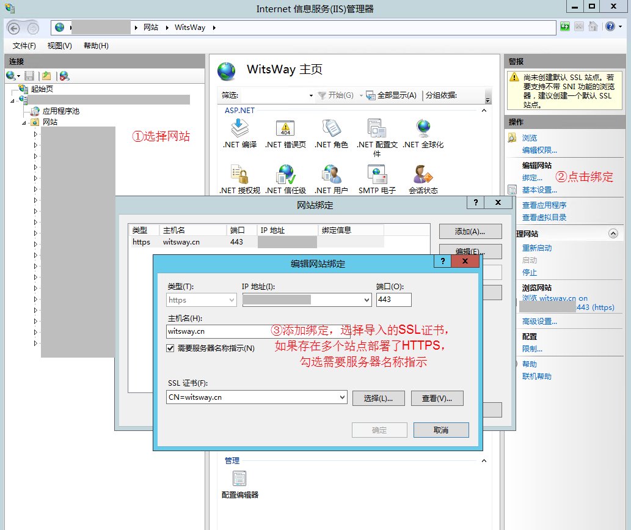Click the 主机名 column header
Image resolution: width=631 pixels, height=530 pixels.
tap(193, 230)
